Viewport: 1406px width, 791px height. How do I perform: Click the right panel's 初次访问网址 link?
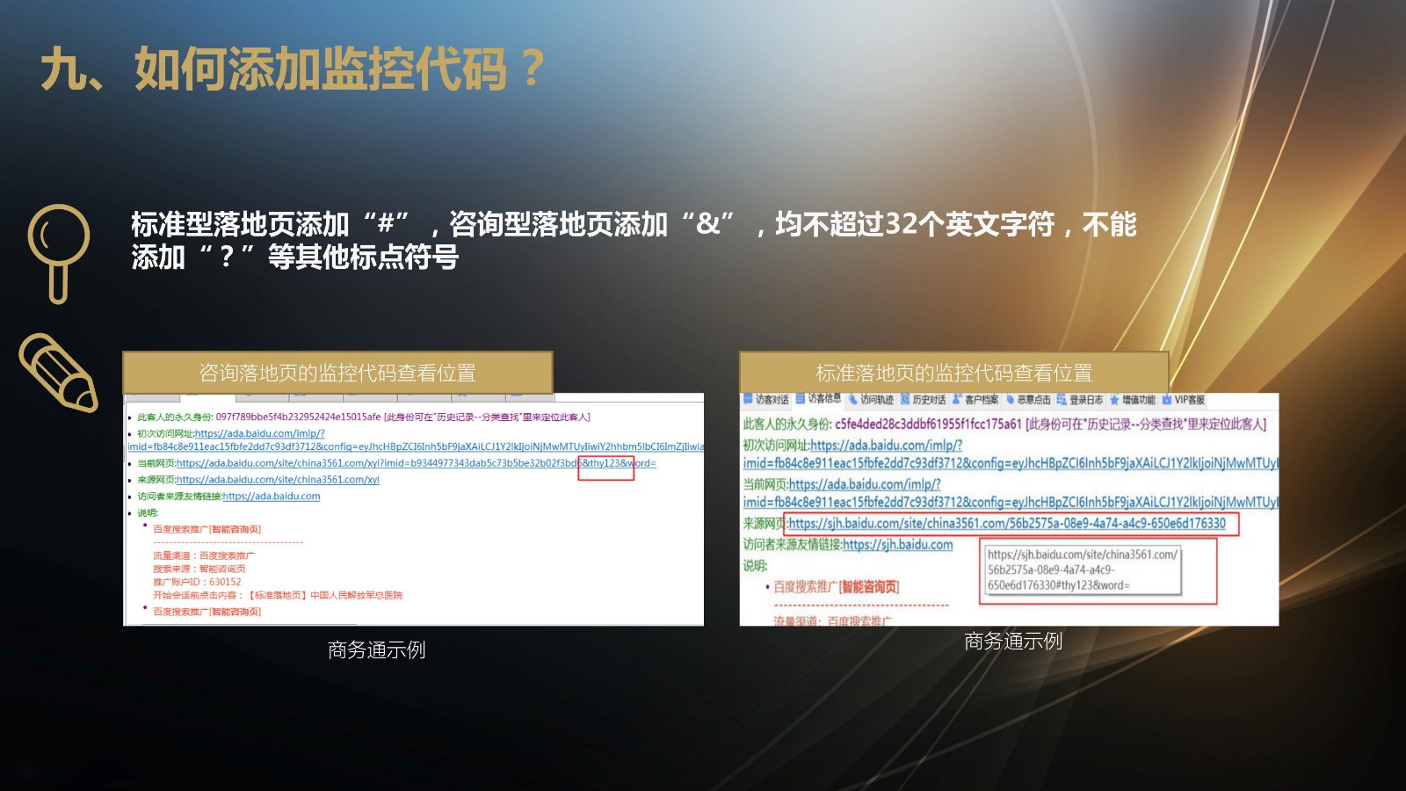pyautogui.click(x=886, y=446)
